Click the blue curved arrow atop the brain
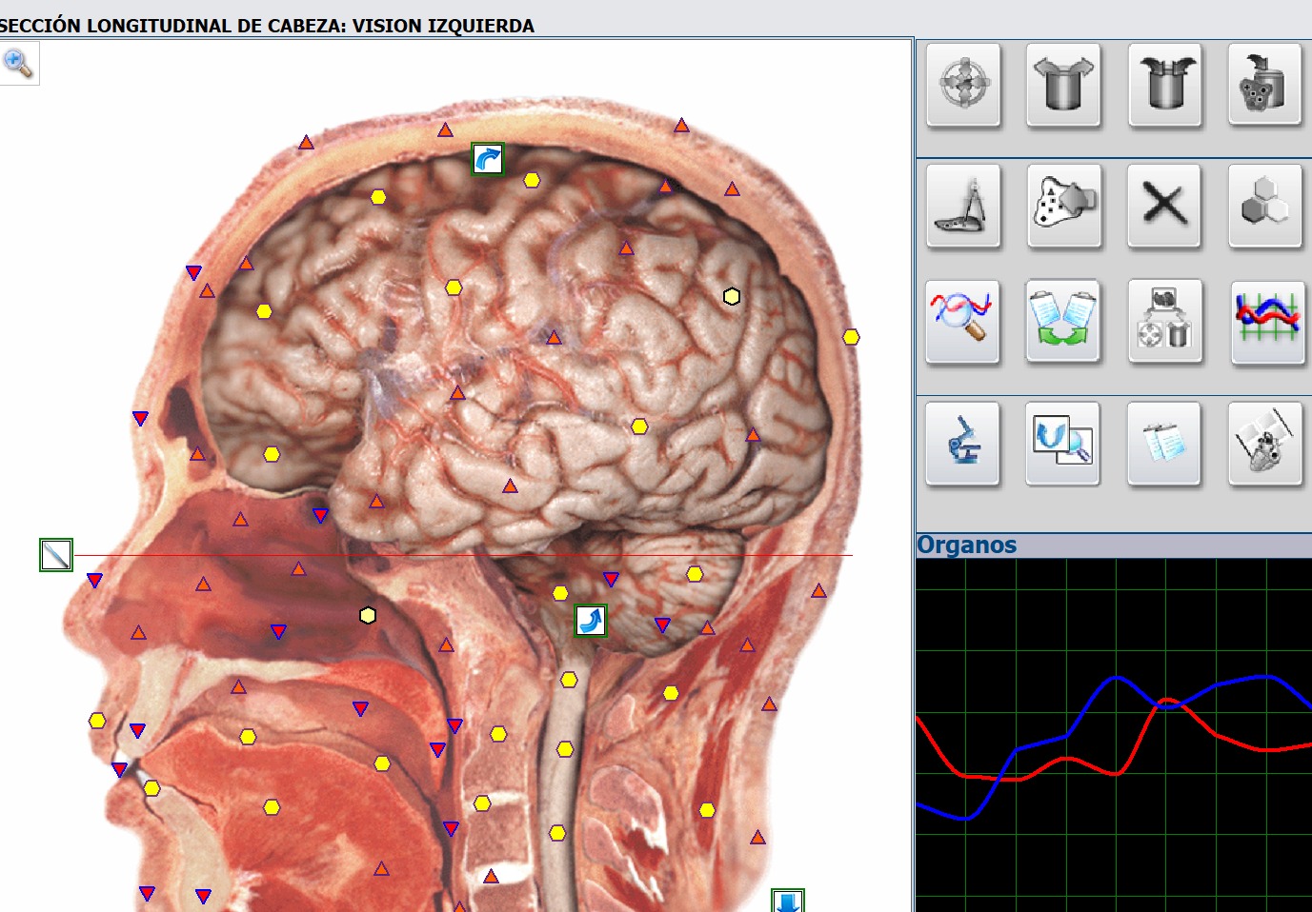This screenshot has width=1312, height=912. [488, 159]
